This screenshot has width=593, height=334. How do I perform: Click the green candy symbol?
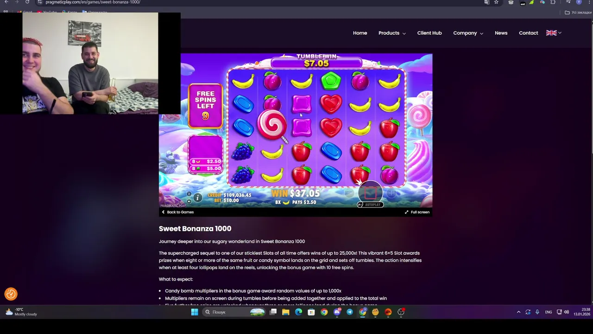[x=331, y=82]
